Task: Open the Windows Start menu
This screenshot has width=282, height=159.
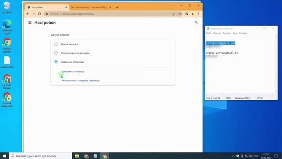Action: pos(4,156)
